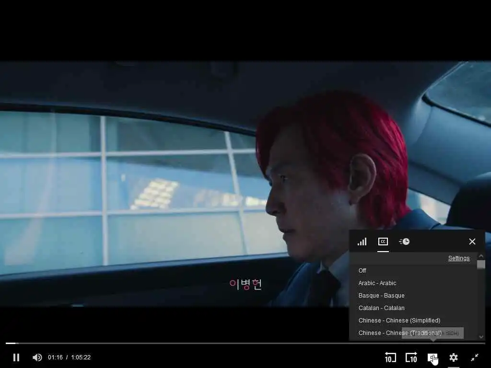
Task: Click the scroll up arrow in subtitle list
Action: 481,256
